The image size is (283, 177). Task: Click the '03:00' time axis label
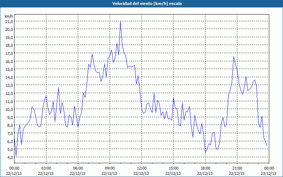46,169
